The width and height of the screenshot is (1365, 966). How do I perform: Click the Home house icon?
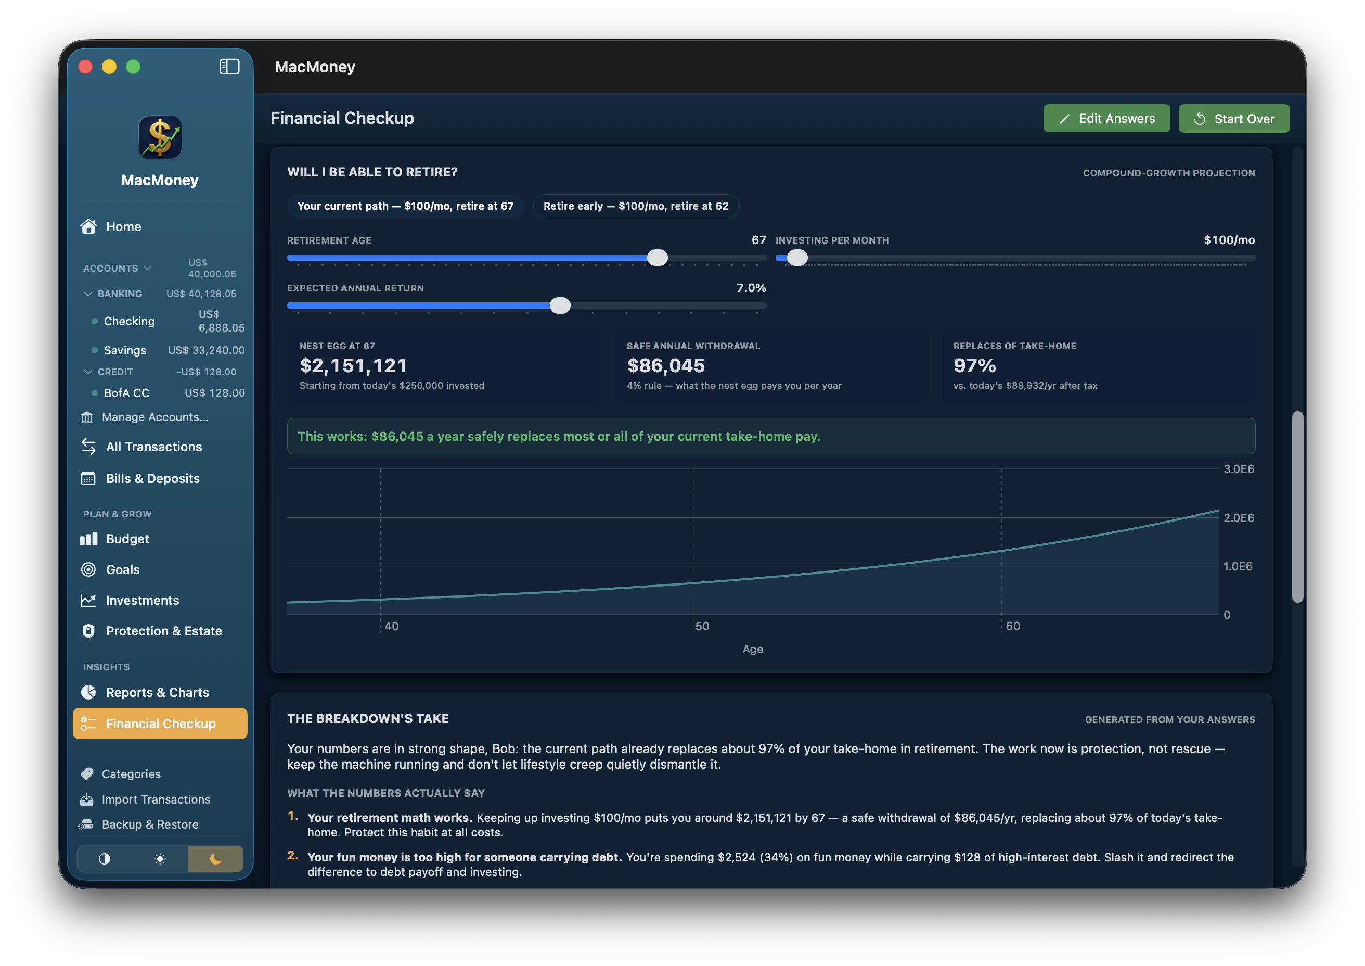(x=88, y=226)
